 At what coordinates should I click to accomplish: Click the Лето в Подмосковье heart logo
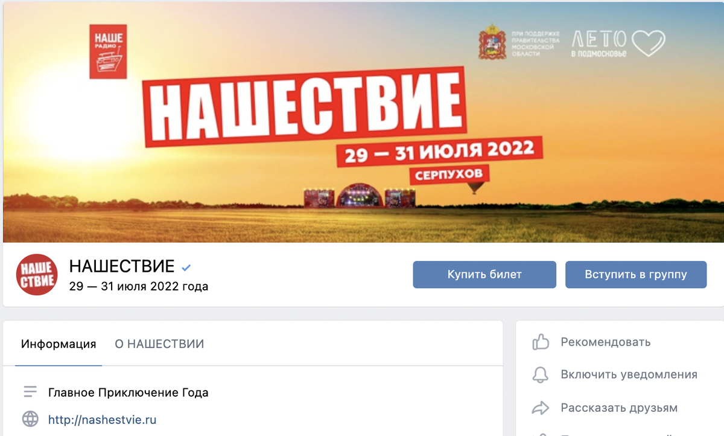(618, 43)
